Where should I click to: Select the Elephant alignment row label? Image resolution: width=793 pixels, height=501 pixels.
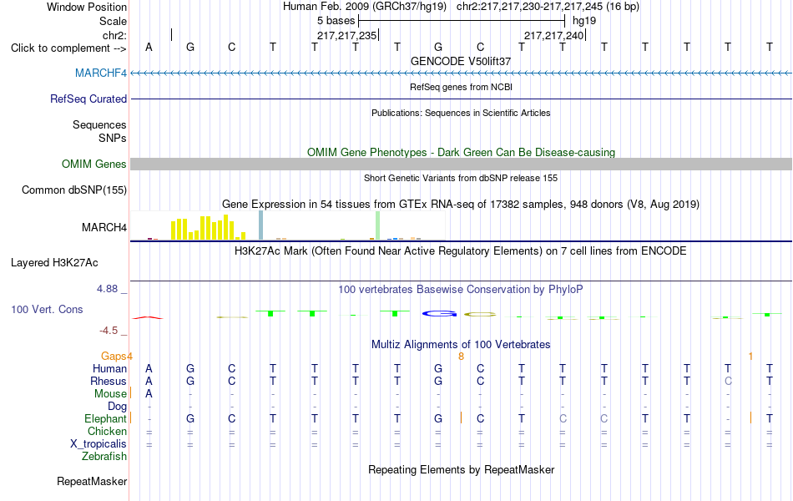(105, 419)
